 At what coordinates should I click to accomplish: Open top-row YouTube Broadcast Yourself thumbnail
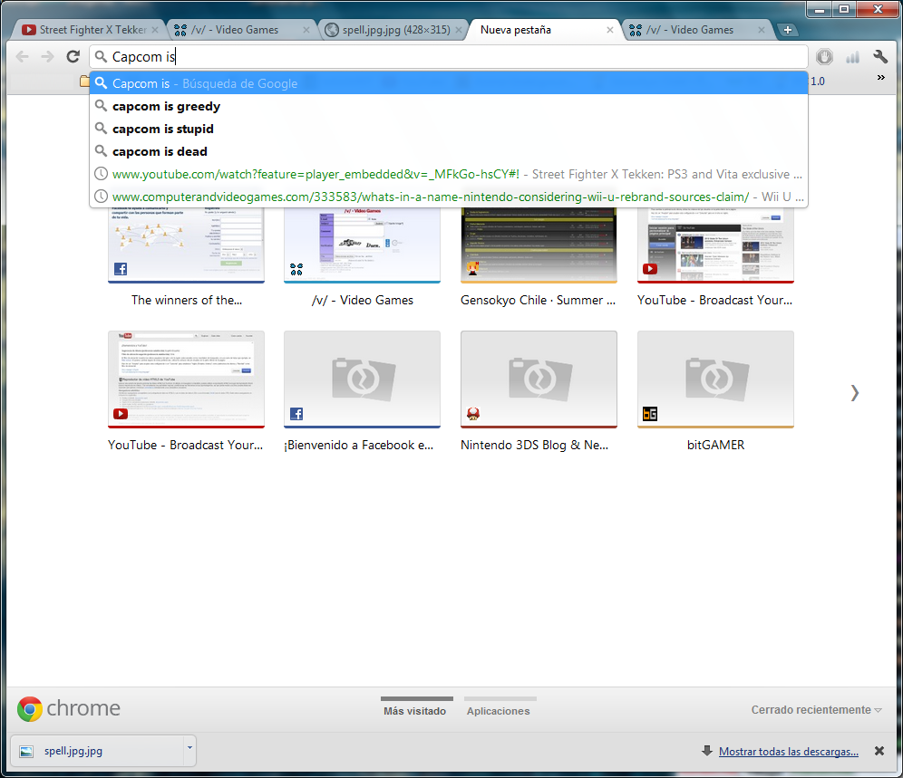pos(716,245)
